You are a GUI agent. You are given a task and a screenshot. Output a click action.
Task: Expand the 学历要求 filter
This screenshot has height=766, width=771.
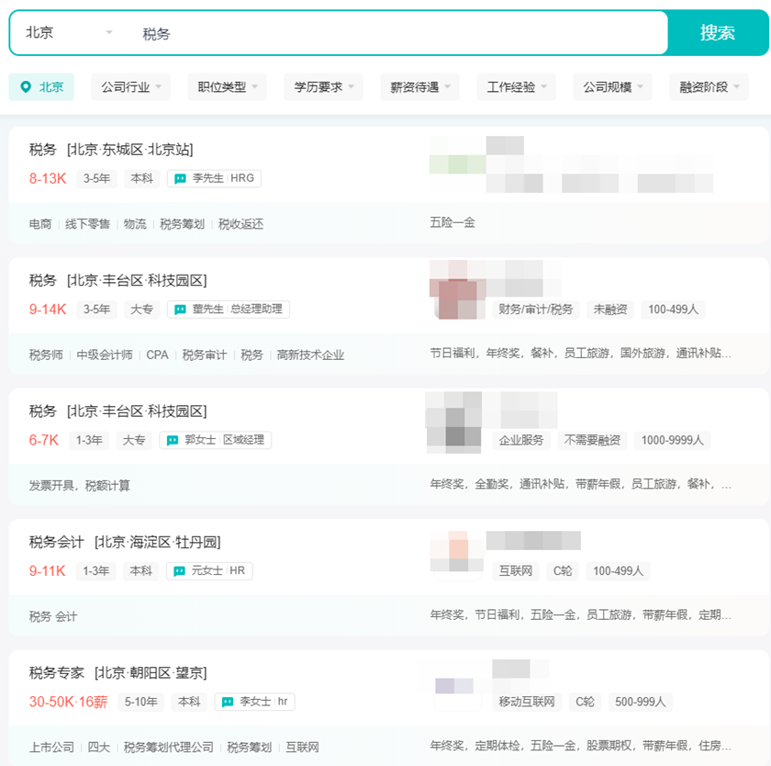(x=323, y=86)
